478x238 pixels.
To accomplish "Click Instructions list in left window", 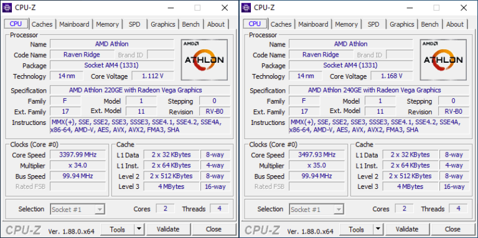I will 140,126.
